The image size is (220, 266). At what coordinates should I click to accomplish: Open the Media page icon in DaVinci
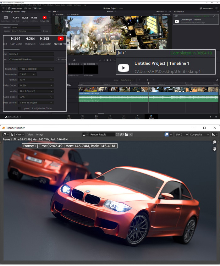tap(69, 116)
